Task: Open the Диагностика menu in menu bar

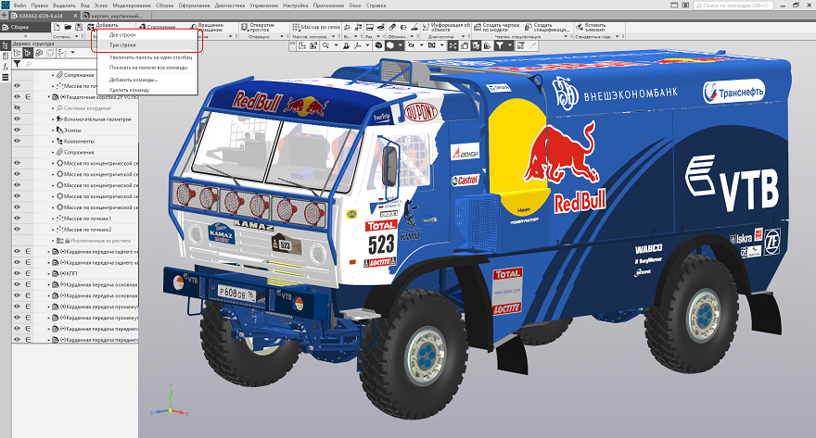Action: [x=230, y=6]
